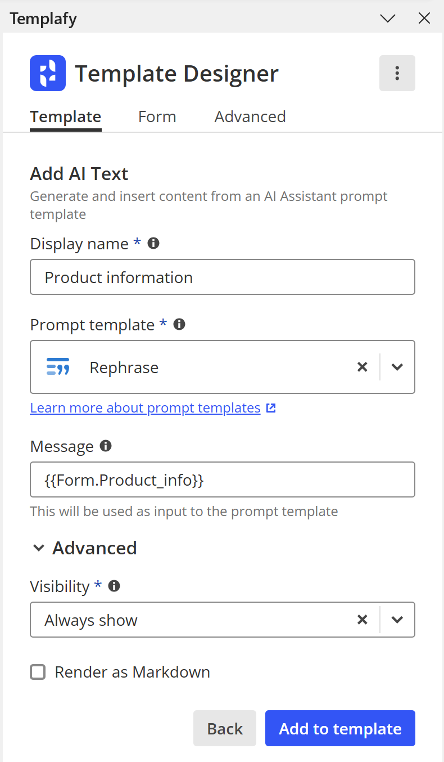Viewport: 444px width, 762px height.
Task: Collapse the Templafy task pane with the top chevron
Action: (388, 19)
